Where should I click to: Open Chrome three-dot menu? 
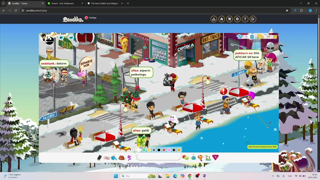coord(316,10)
